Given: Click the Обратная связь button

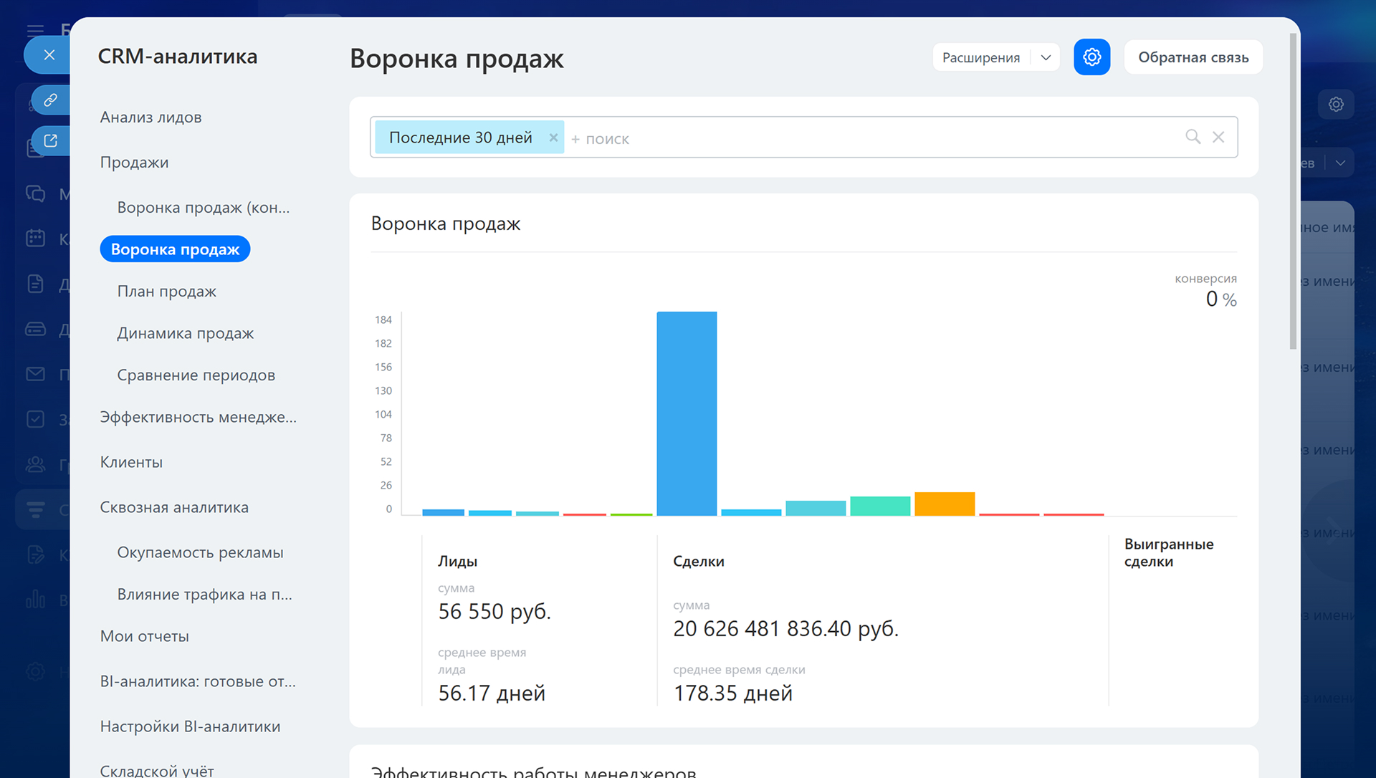Looking at the screenshot, I should pos(1193,57).
